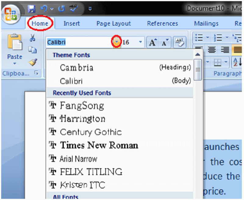Click the Copy icon
This screenshot has width=244, height=200.
33,50
